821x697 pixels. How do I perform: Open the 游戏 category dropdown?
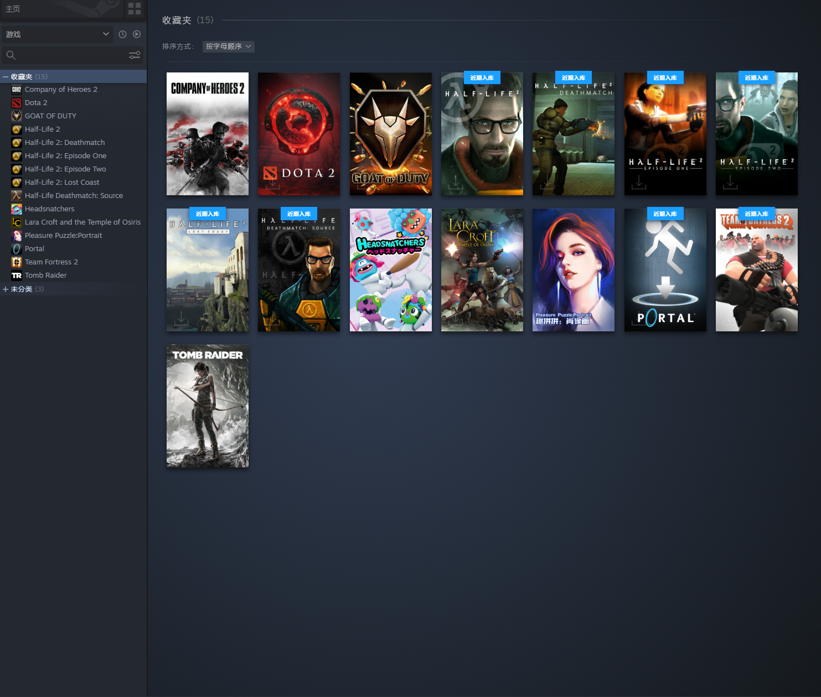click(58, 34)
